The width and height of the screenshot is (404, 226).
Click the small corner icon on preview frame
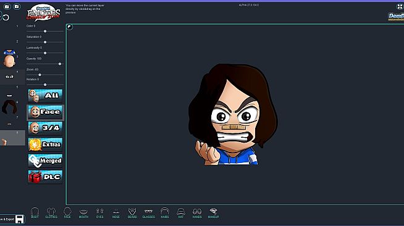70,27
